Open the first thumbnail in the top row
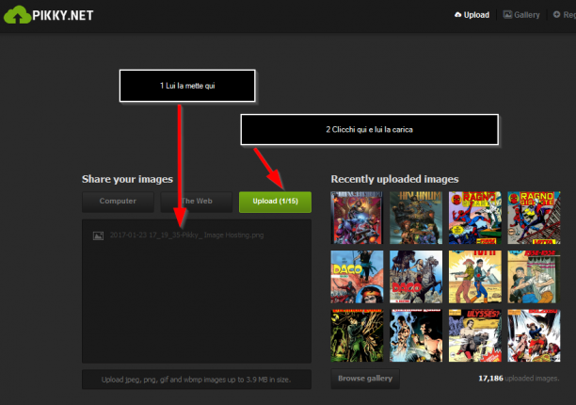The height and width of the screenshot is (405, 576). (x=357, y=218)
